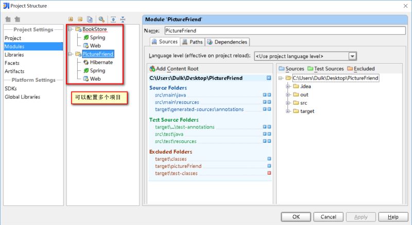Switch to the Paths tab
The width and height of the screenshot is (412, 225).
coord(193,42)
